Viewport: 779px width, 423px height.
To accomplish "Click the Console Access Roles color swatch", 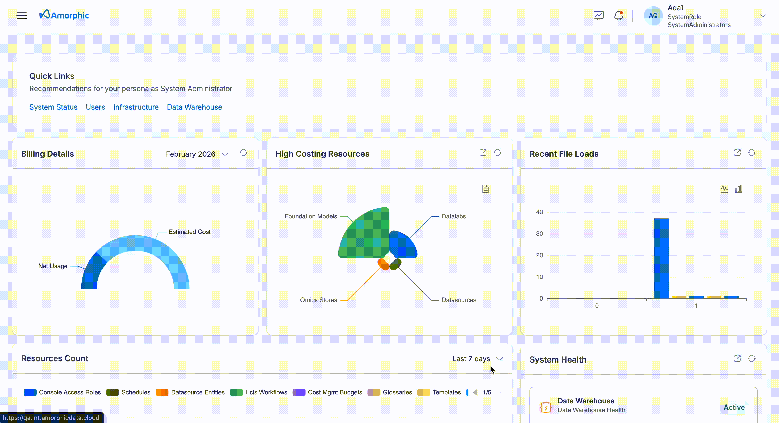I will pyautogui.click(x=30, y=392).
